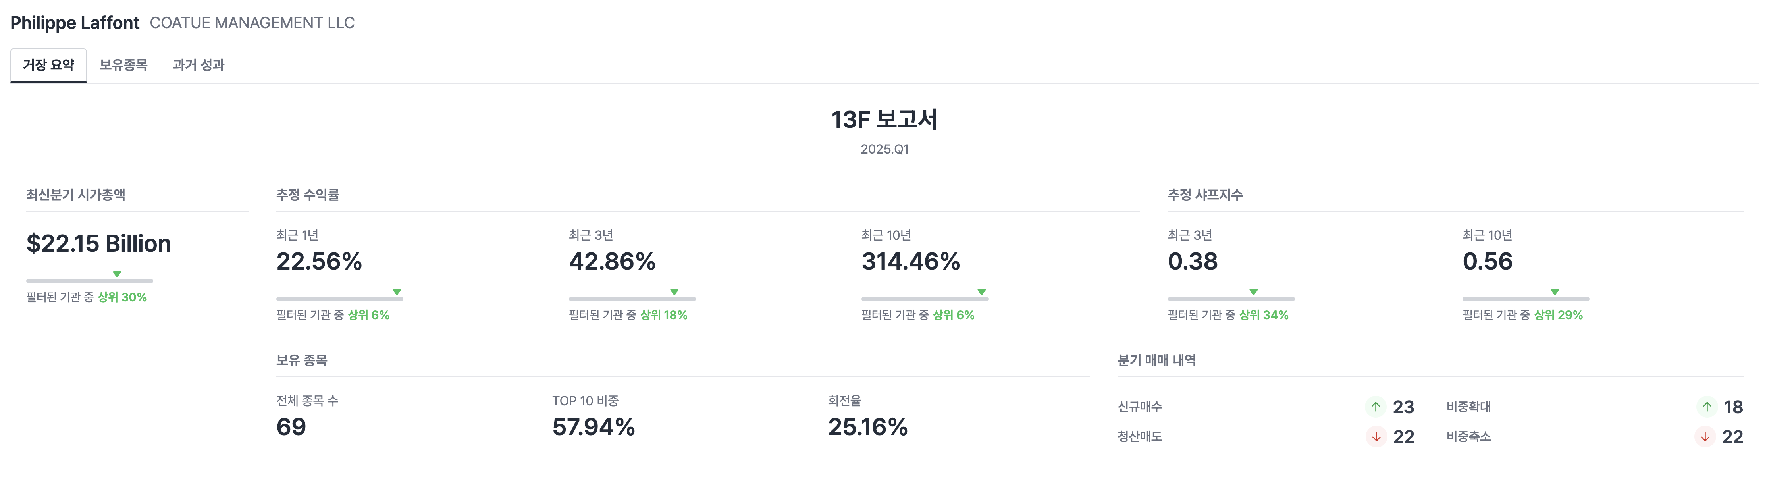Viewport: 1769px width, 478px height.
Task: Click the 신규매수 count of 23
Action: coord(1403,407)
